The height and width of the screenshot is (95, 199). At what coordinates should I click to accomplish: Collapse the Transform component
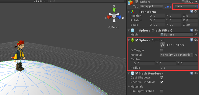pos(129,12)
